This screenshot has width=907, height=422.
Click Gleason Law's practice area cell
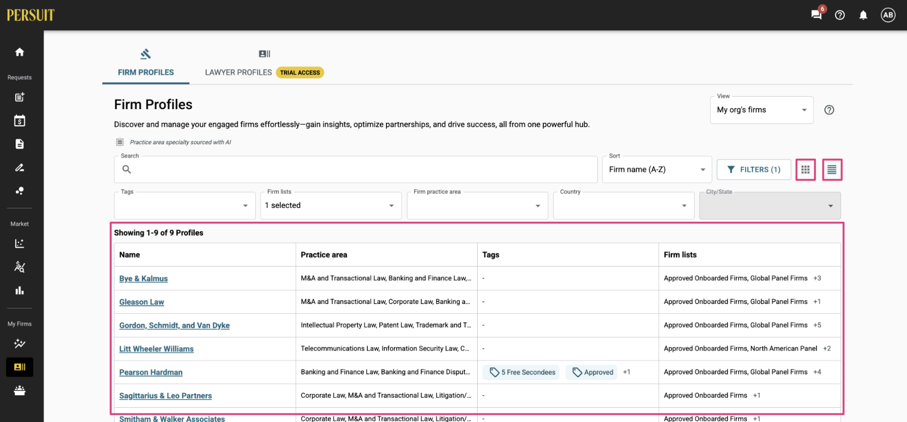pyautogui.click(x=386, y=302)
